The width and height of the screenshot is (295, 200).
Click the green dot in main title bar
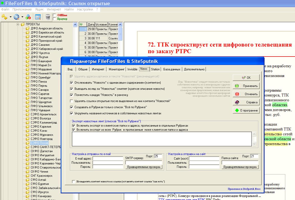[2, 3]
